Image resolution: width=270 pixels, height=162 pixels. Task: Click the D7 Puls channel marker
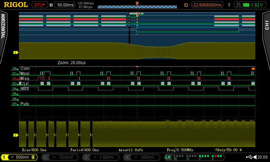(x=15, y=104)
